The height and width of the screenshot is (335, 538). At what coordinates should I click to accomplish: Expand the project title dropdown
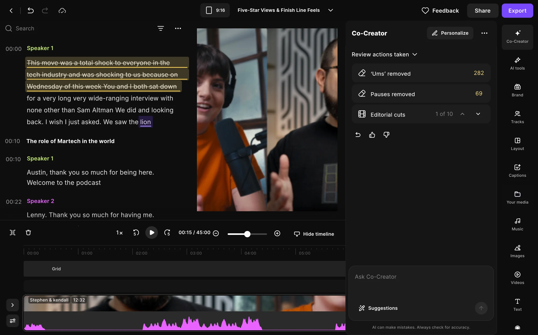(331, 10)
